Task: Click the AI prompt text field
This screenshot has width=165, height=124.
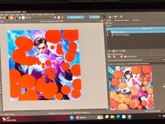Action: click(x=136, y=64)
